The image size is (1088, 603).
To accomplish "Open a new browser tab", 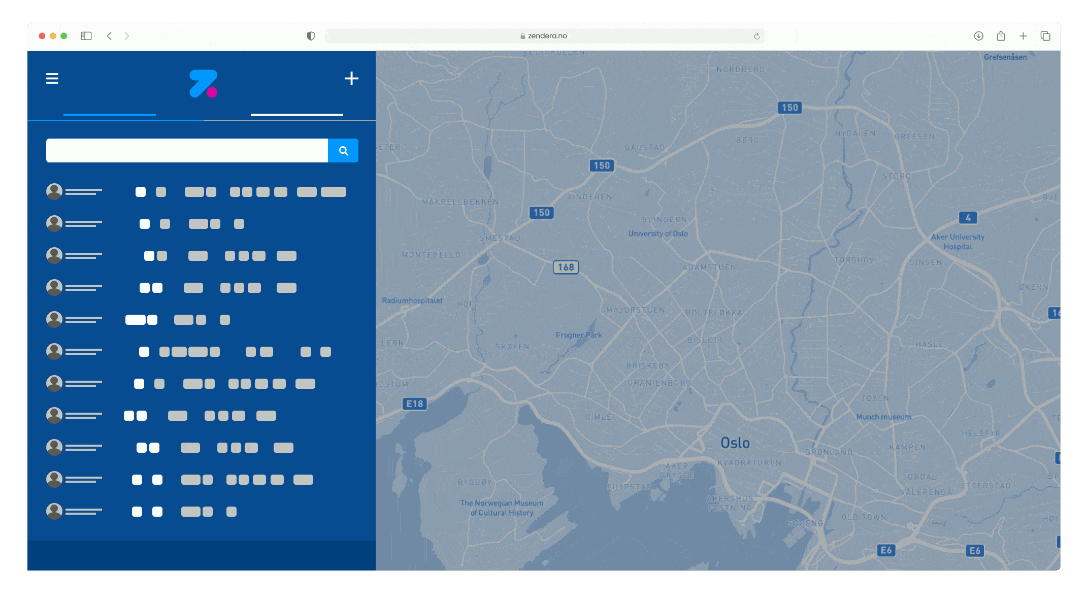I will [x=1023, y=36].
